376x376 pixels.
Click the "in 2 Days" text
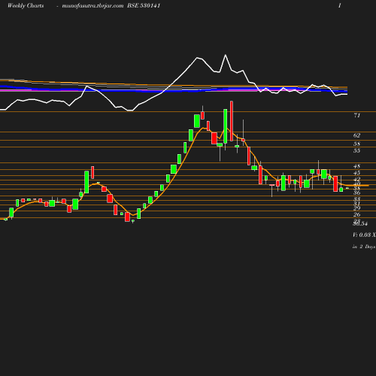364,247
